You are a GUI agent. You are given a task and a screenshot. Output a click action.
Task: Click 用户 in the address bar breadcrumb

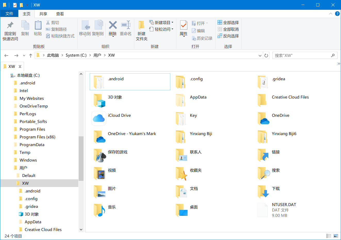point(98,55)
